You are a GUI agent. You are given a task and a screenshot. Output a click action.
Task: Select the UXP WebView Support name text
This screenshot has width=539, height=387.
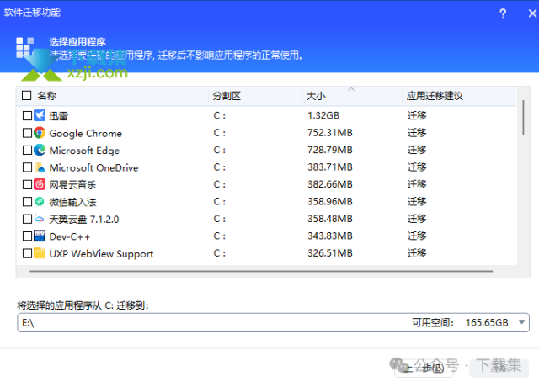(101, 254)
